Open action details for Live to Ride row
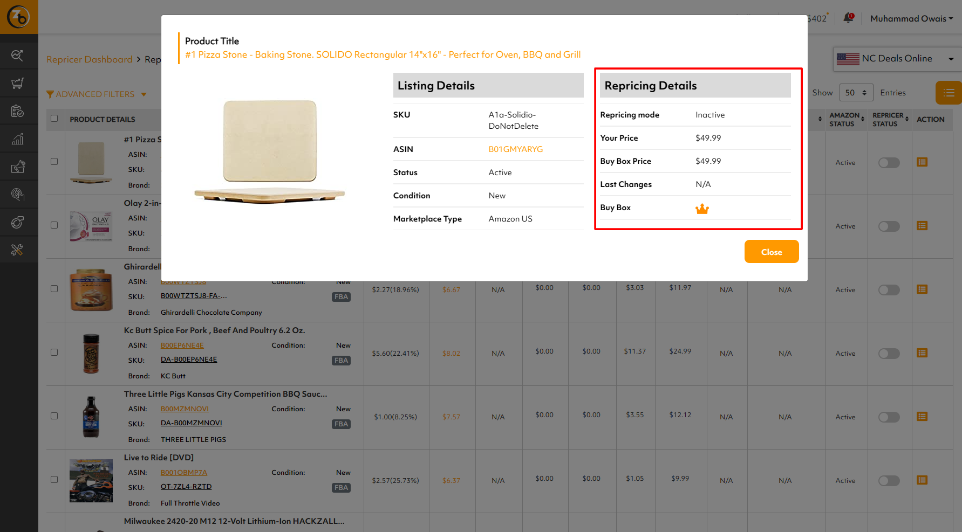 pyautogui.click(x=922, y=480)
